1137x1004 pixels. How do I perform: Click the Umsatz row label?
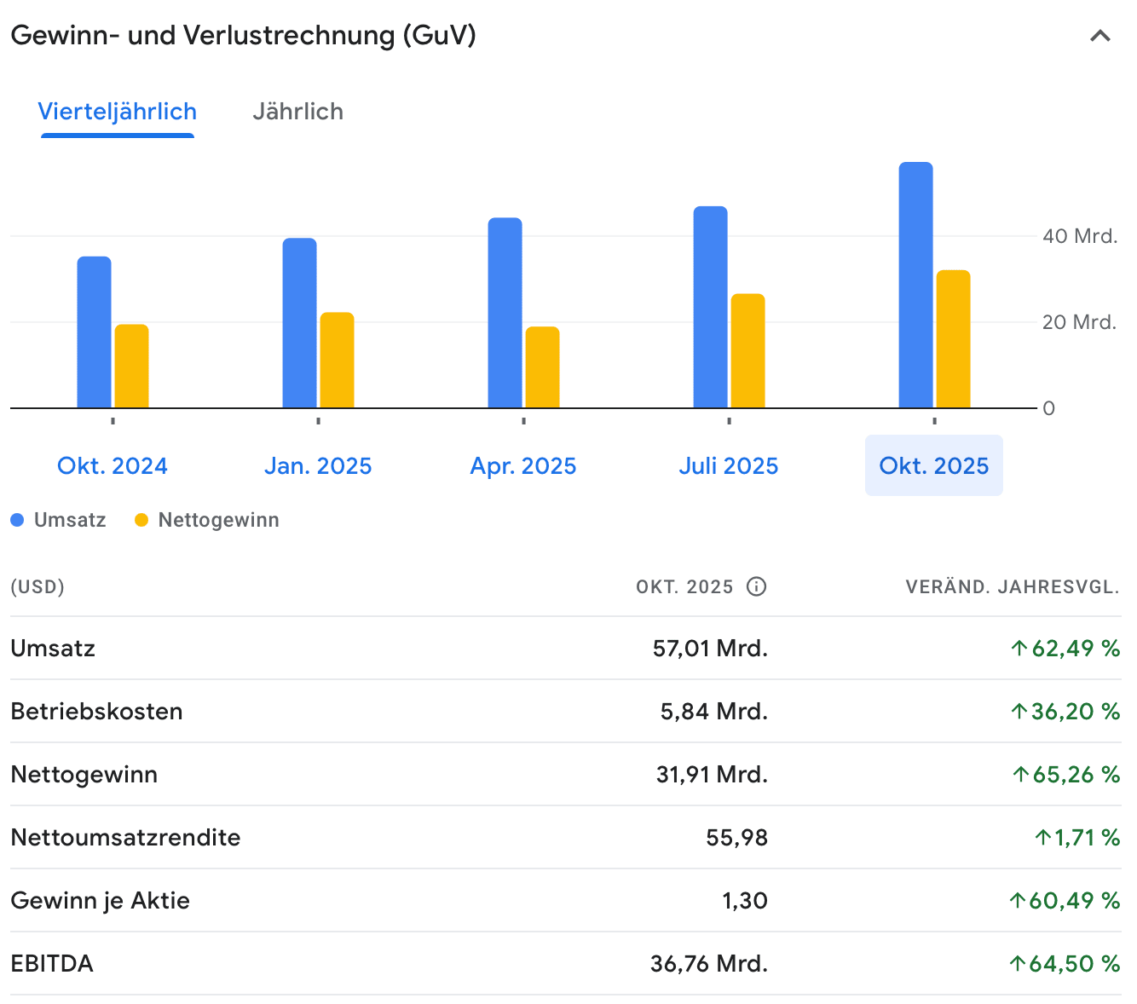click(53, 649)
